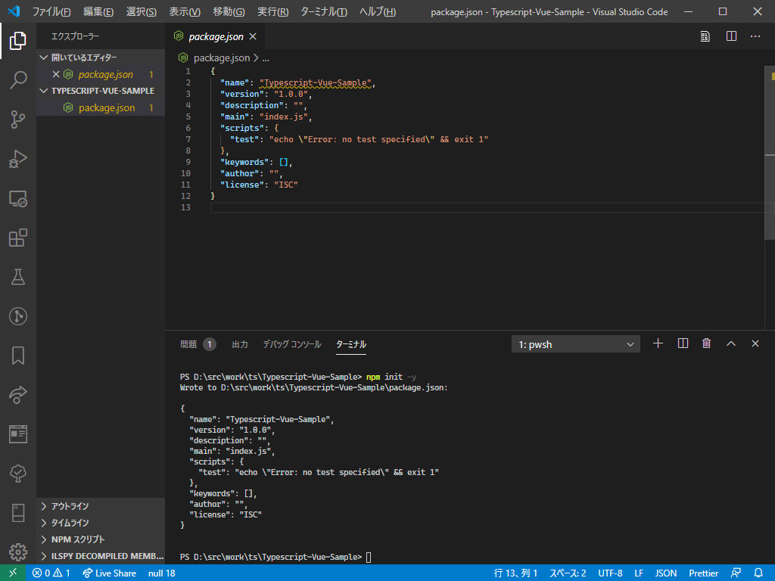Click the Live Share status button
This screenshot has height=581, width=775.
pyautogui.click(x=108, y=573)
